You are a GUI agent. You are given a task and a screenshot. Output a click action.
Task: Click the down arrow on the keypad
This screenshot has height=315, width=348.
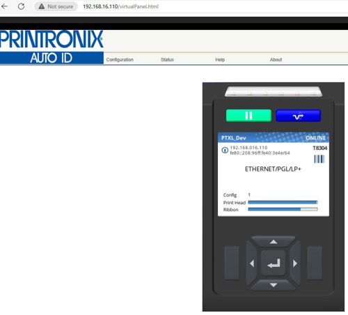pyautogui.click(x=274, y=285)
